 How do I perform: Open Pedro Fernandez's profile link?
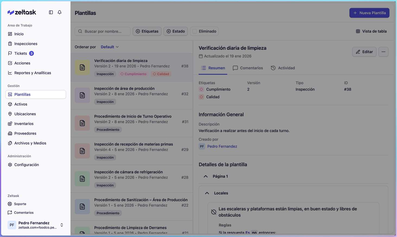pos(222,146)
